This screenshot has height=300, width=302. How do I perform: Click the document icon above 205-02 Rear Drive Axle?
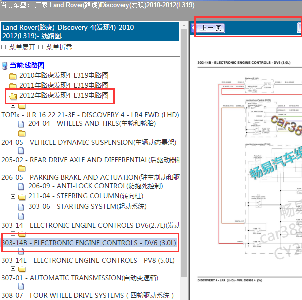pyautogui.click(x=21, y=151)
